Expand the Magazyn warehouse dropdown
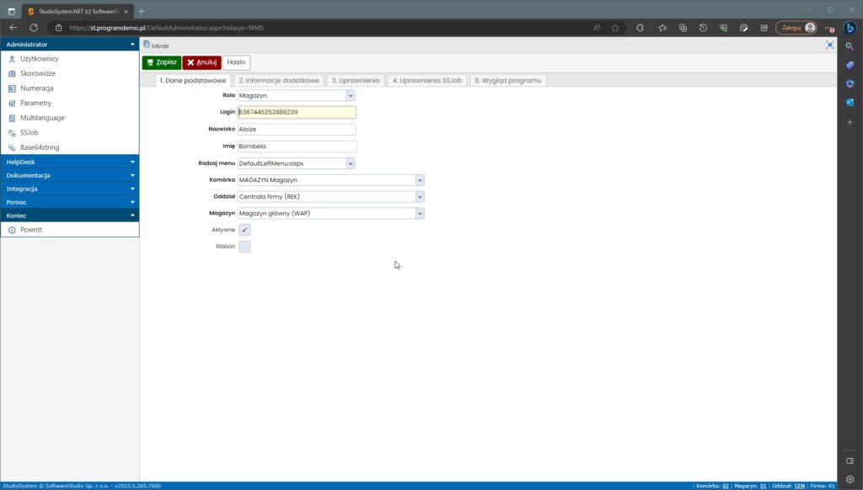Image resolution: width=863 pixels, height=490 pixels. pos(420,213)
